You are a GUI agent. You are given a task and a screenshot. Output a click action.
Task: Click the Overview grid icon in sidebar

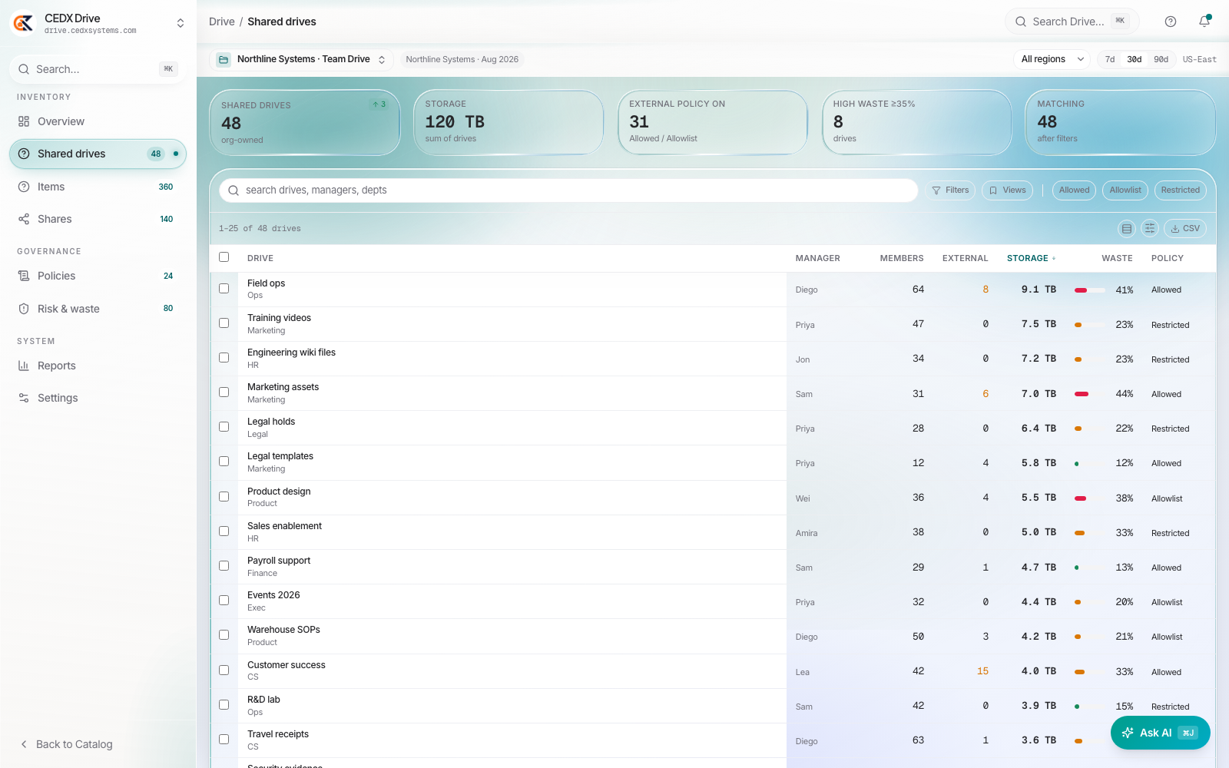(x=24, y=121)
